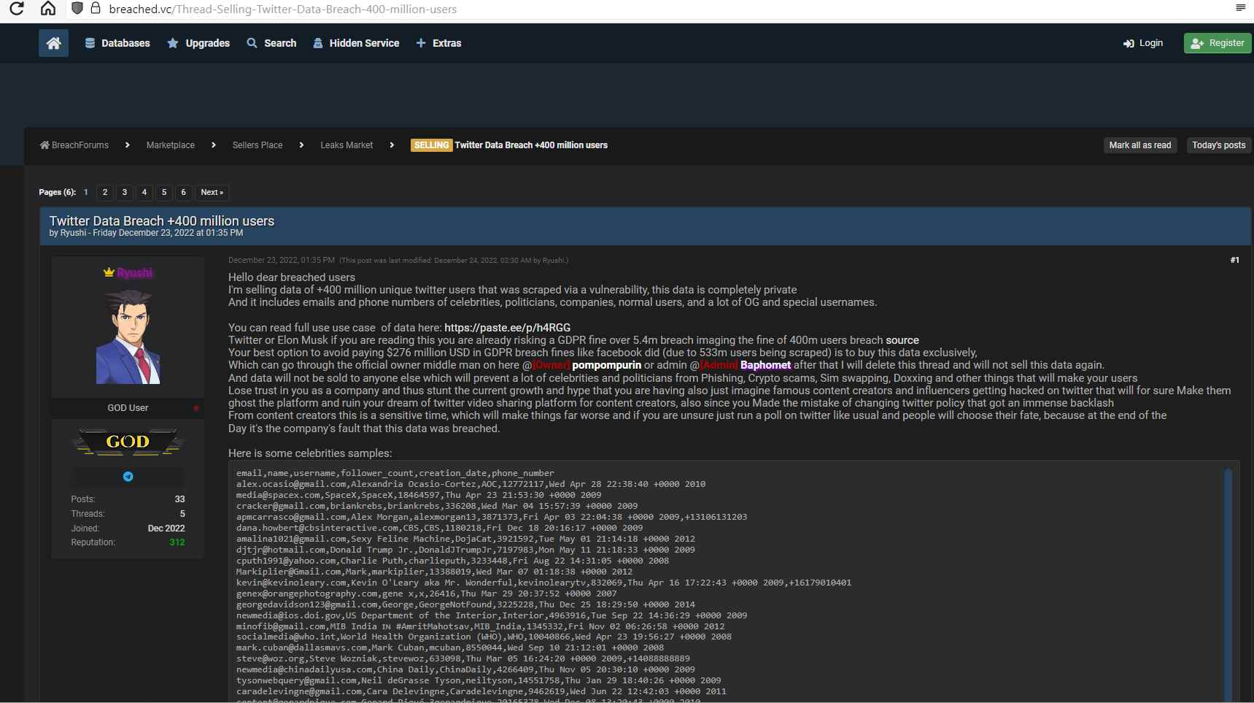Click the post number #1 link
Screen dimensions: 1254x703
coord(1234,260)
